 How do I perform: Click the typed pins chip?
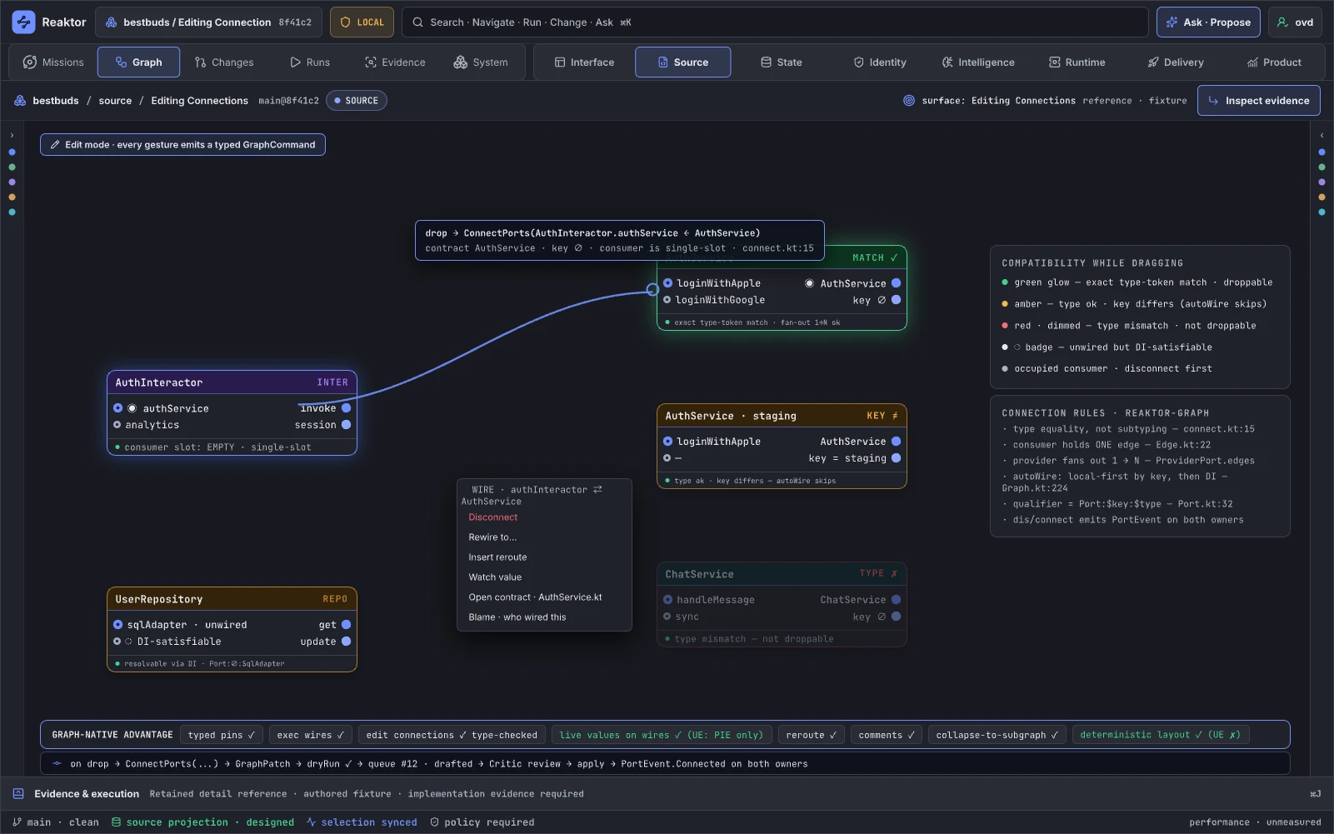(x=222, y=735)
